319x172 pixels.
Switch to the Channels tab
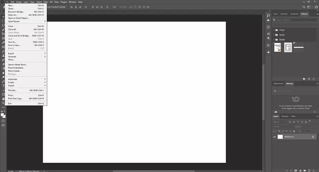285,116
